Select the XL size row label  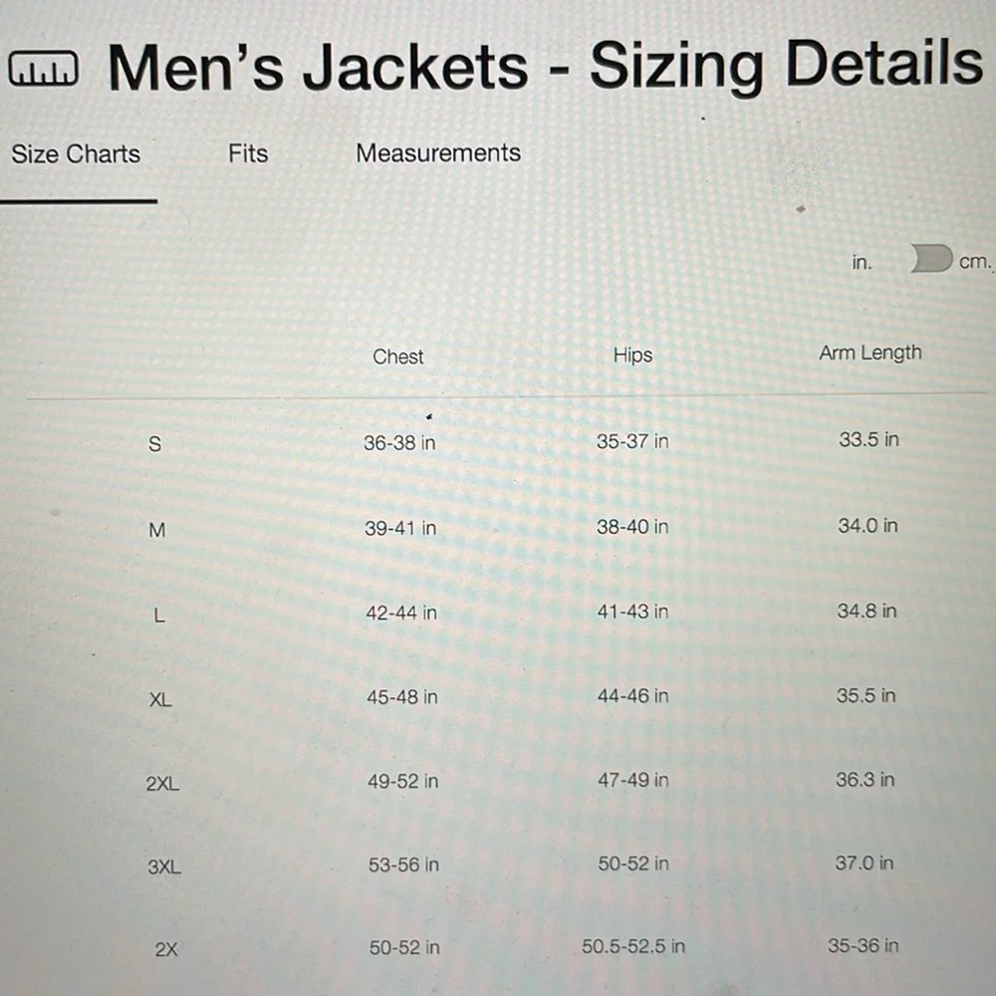pos(160,700)
